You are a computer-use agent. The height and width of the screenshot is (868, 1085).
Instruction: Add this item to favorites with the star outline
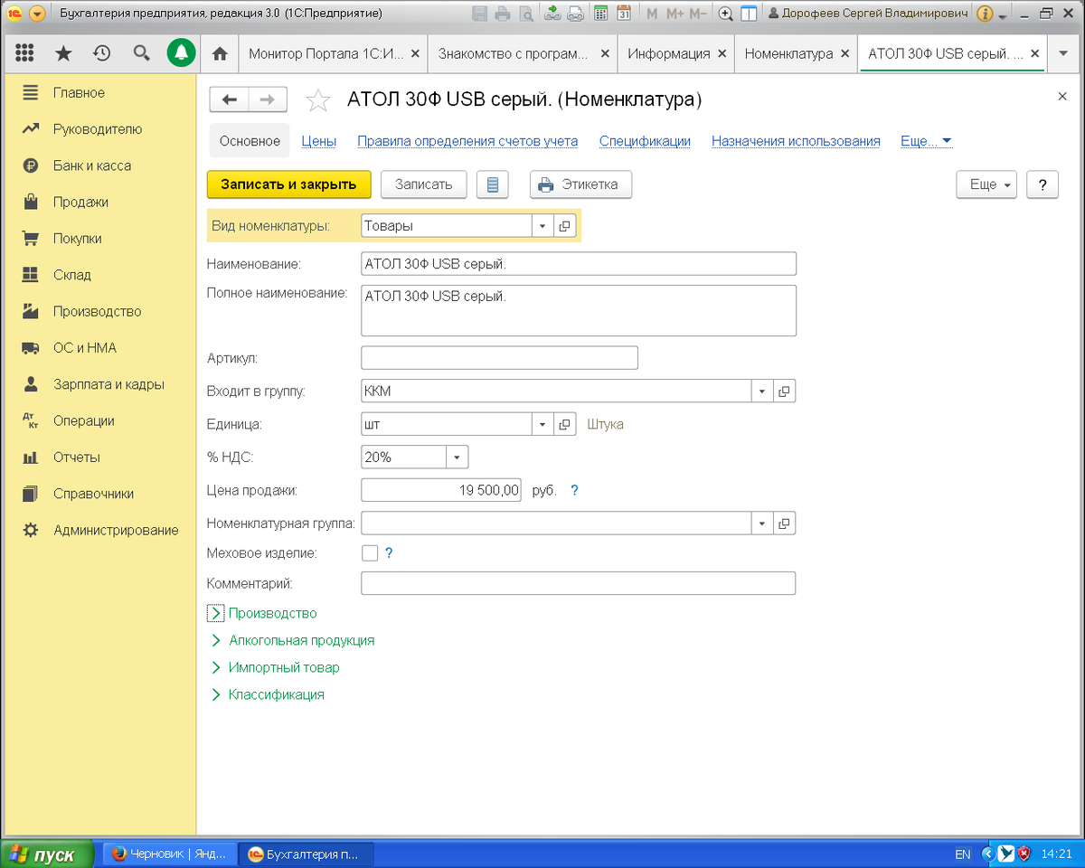tap(317, 100)
